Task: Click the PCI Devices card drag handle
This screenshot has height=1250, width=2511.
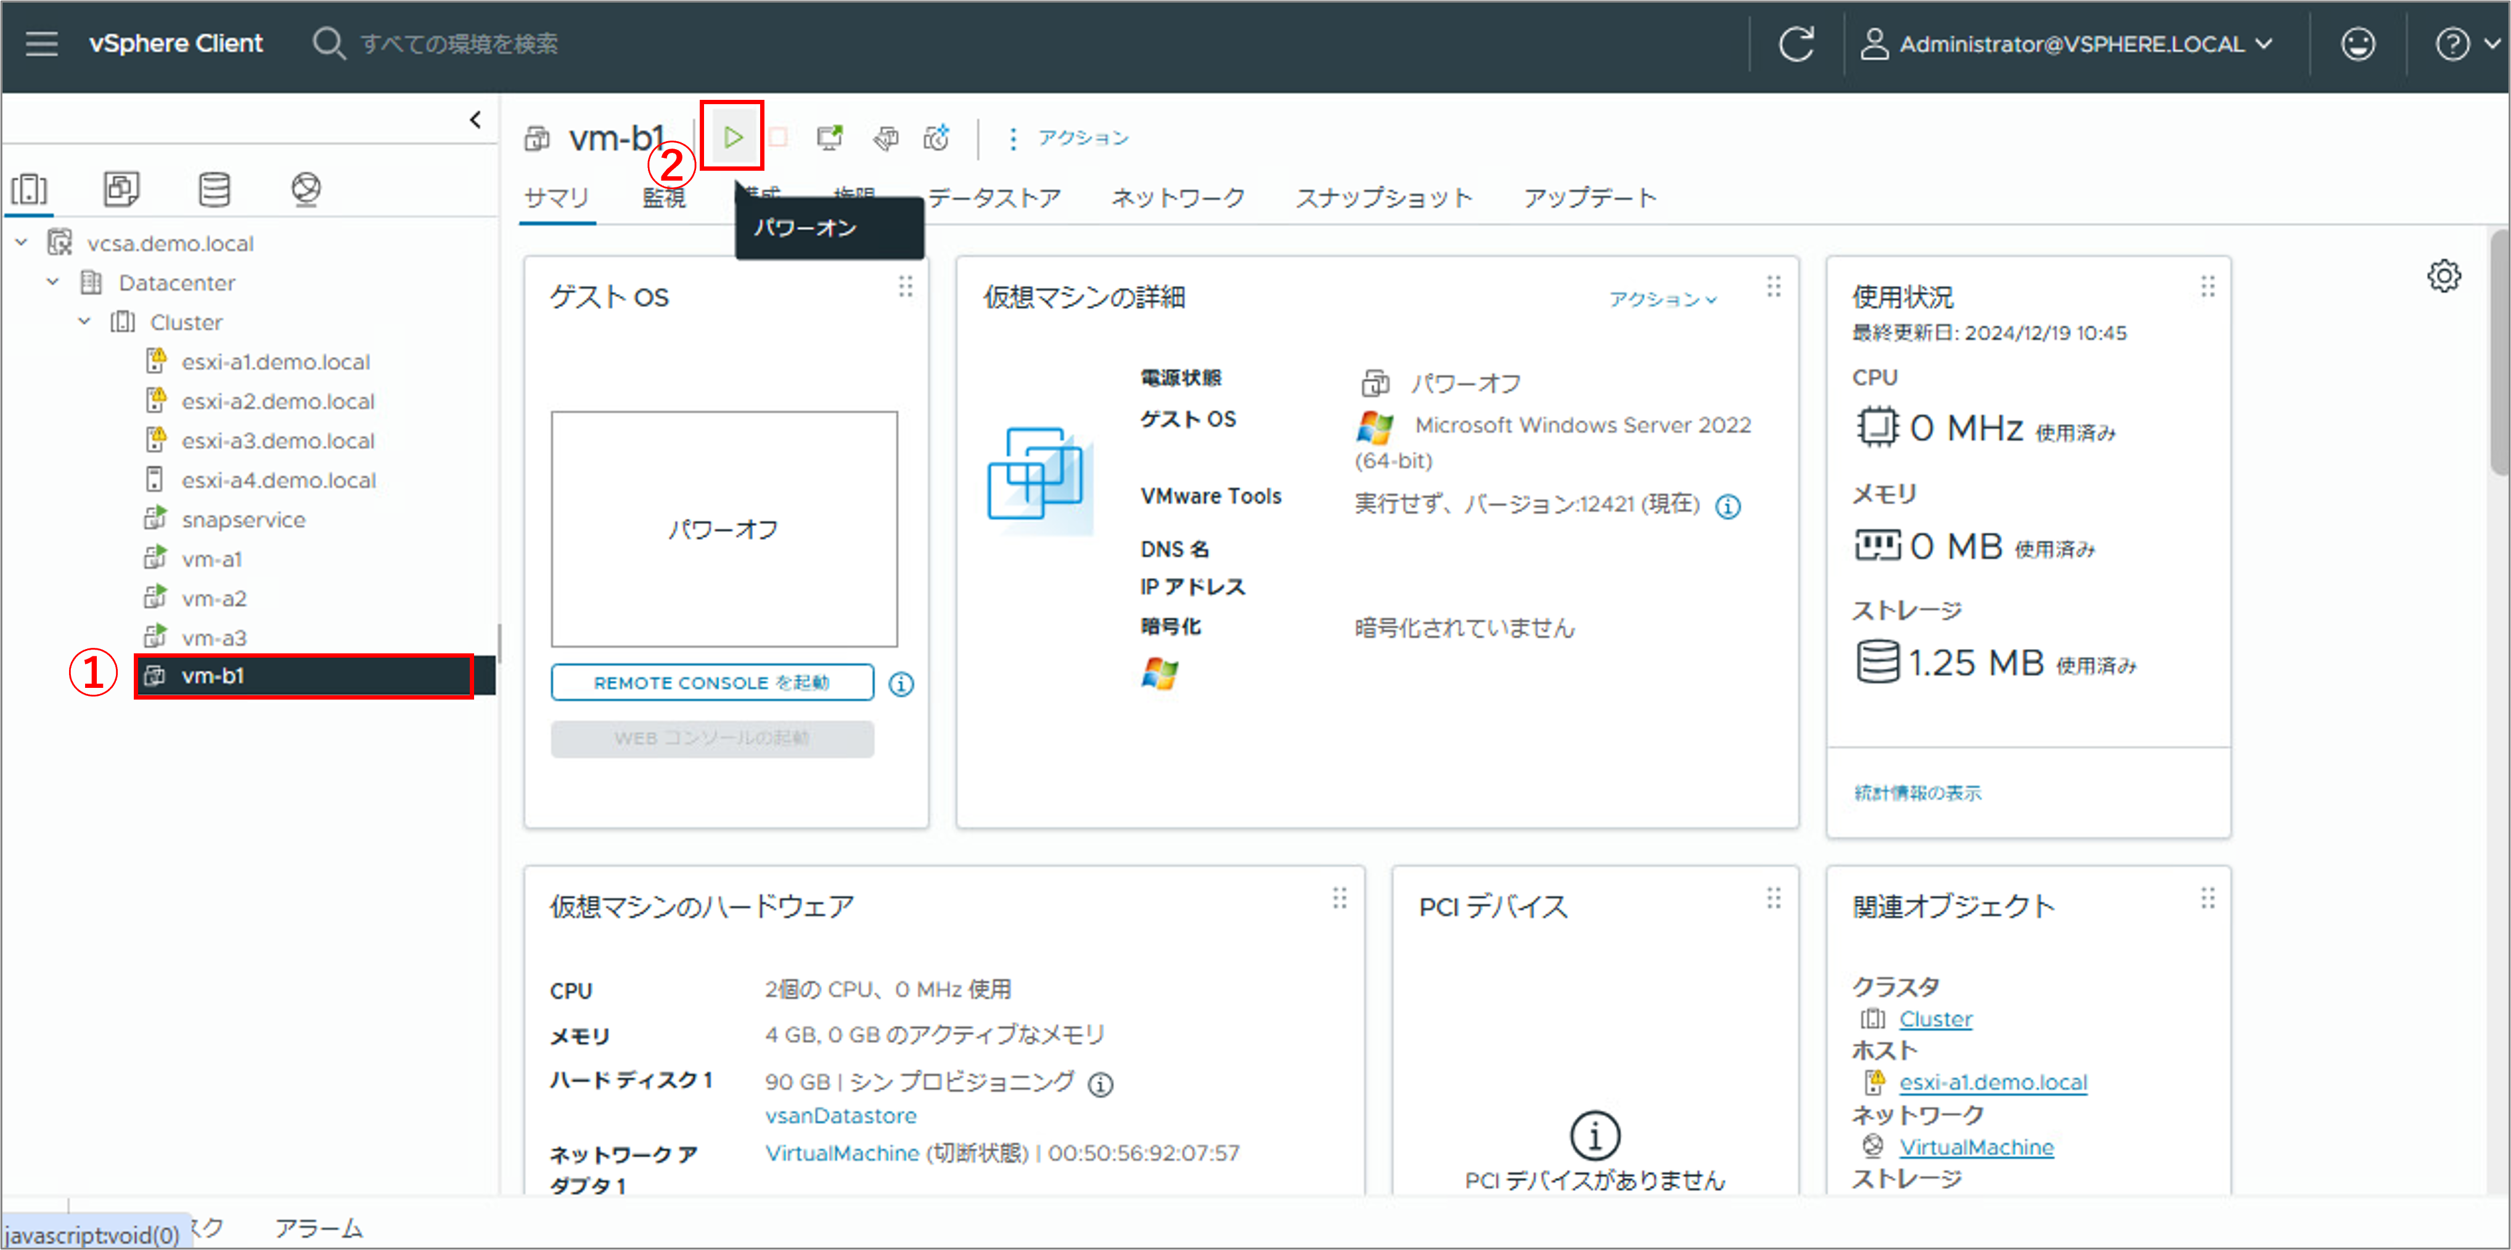Action: tap(1773, 897)
